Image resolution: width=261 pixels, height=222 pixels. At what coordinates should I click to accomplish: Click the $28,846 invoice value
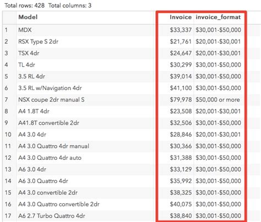(x=181, y=135)
